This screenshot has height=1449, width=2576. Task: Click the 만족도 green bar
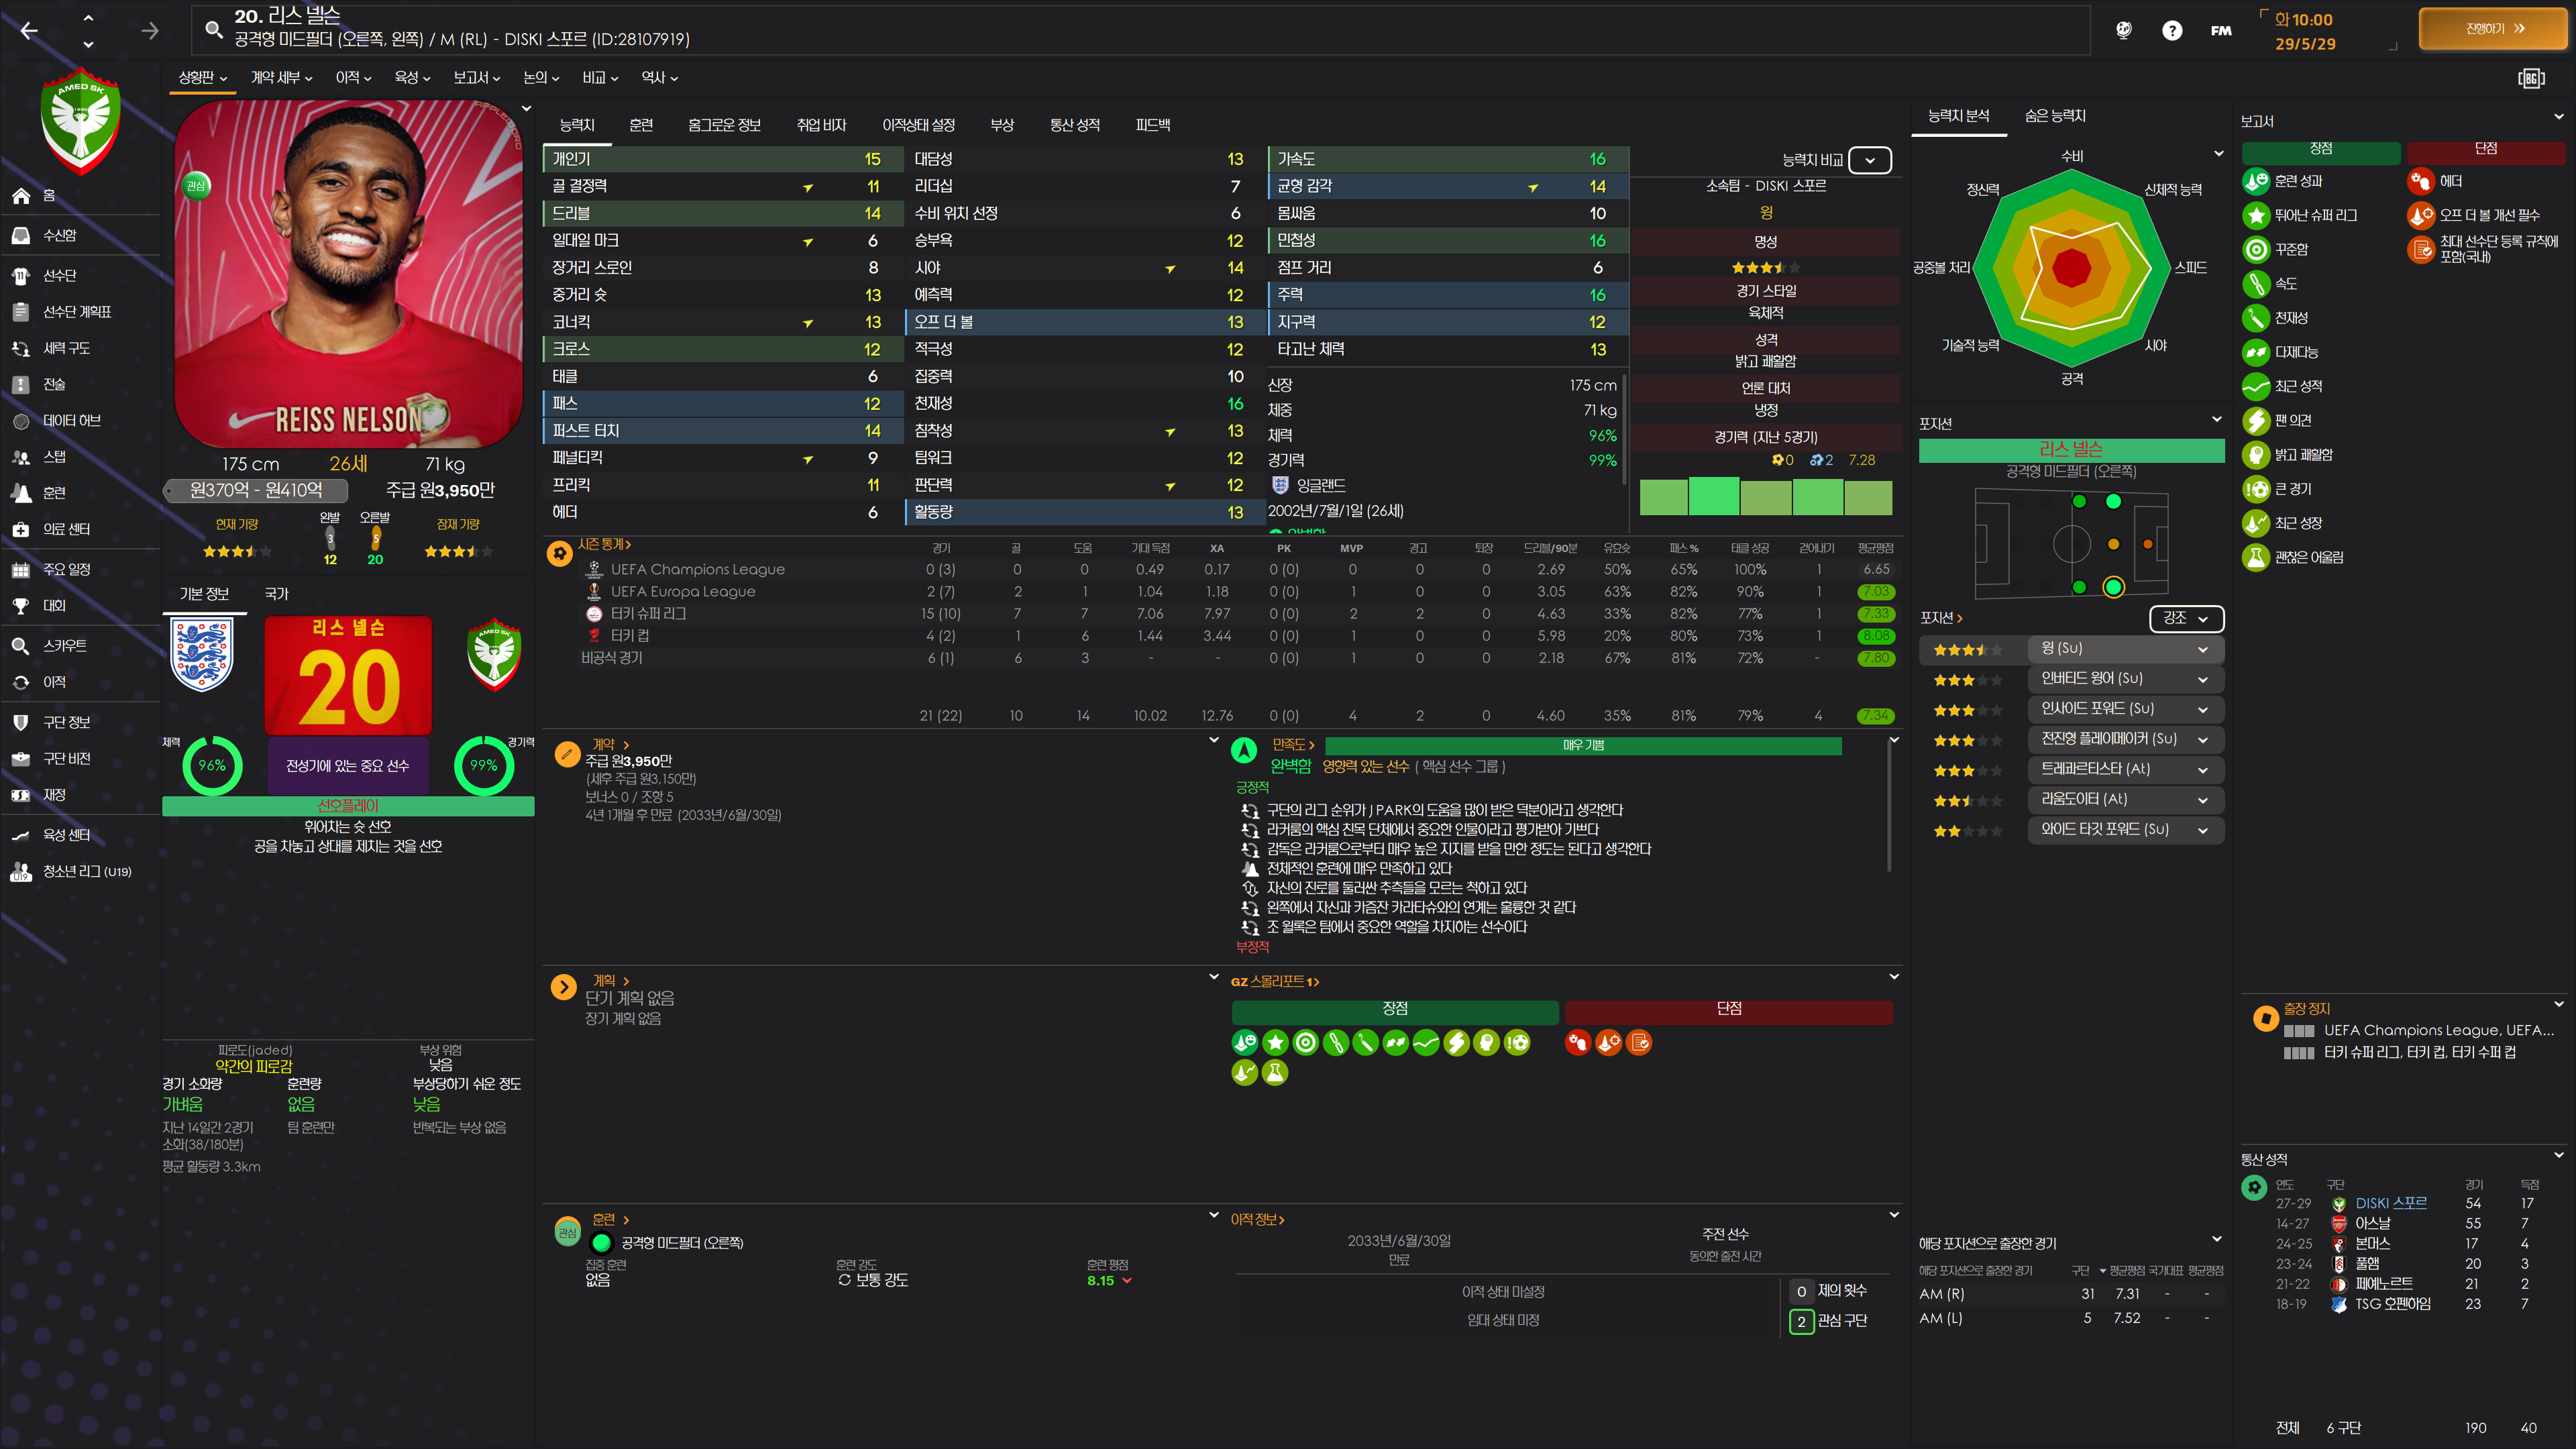point(1582,745)
